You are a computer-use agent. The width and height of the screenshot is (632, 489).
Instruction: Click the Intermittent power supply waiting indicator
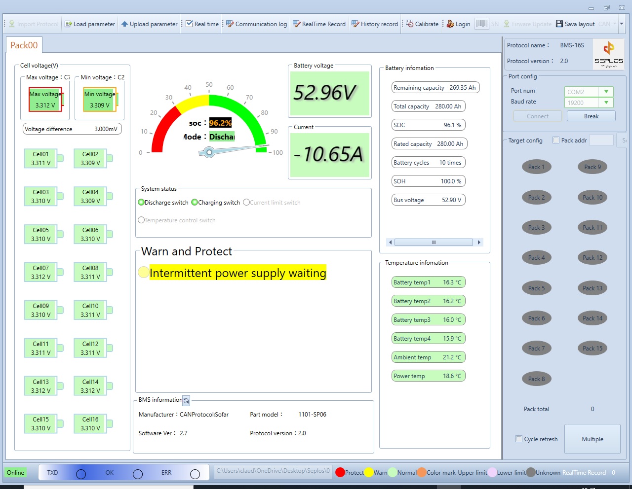tap(143, 272)
